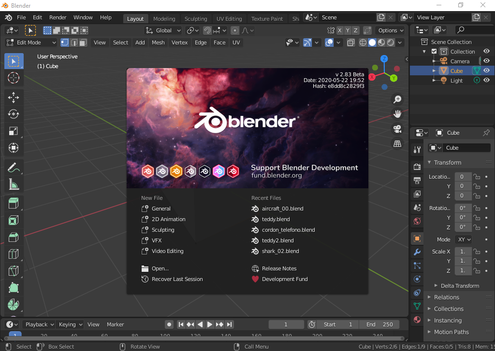Viewport: 495px width, 351px height.
Task: Open the Edit Mode dropdown
Action: [x=31, y=42]
